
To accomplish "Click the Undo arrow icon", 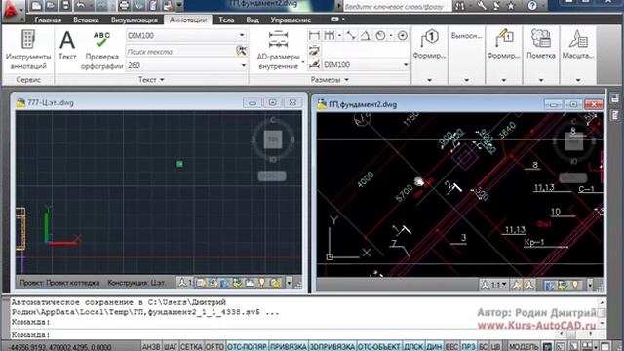I will [81, 5].
